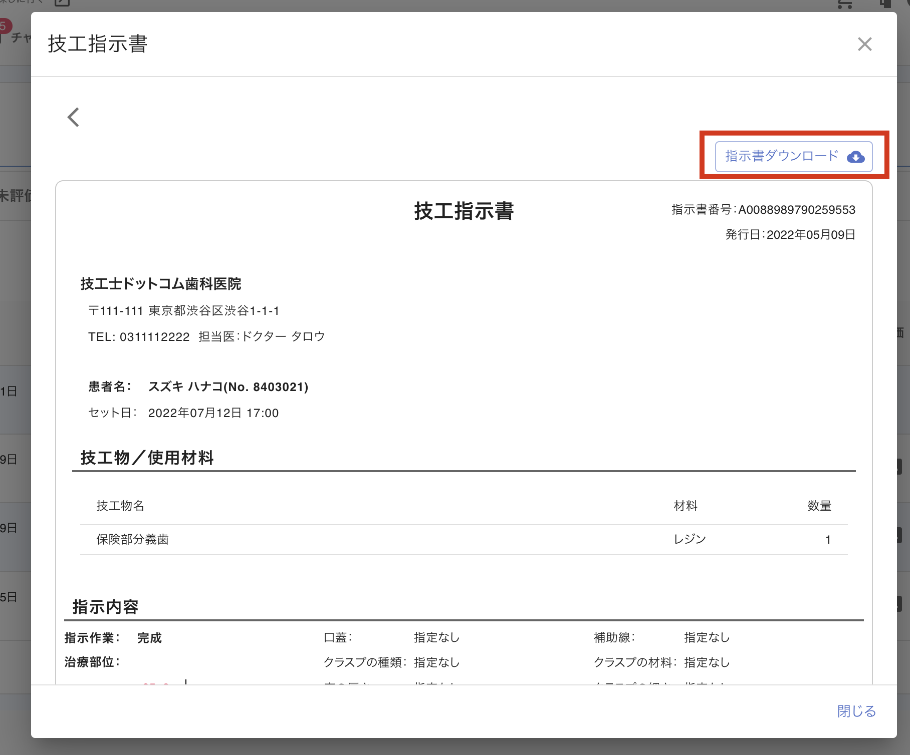This screenshot has width=910, height=755.
Task: Click the 指示書番号 order number text
Action: (x=763, y=210)
